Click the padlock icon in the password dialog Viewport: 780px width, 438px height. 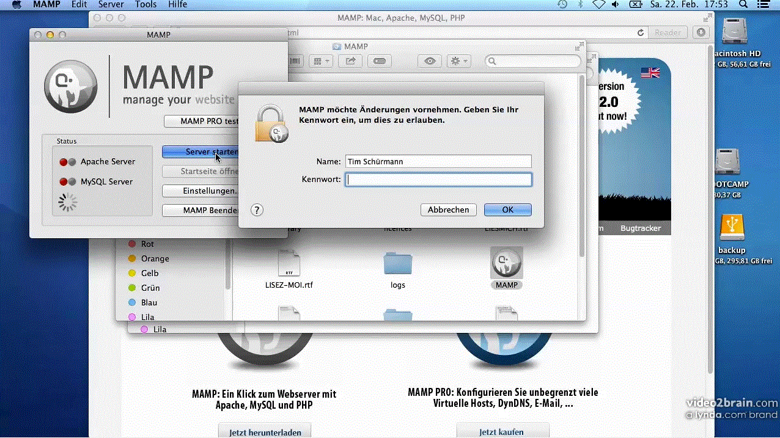coord(271,123)
